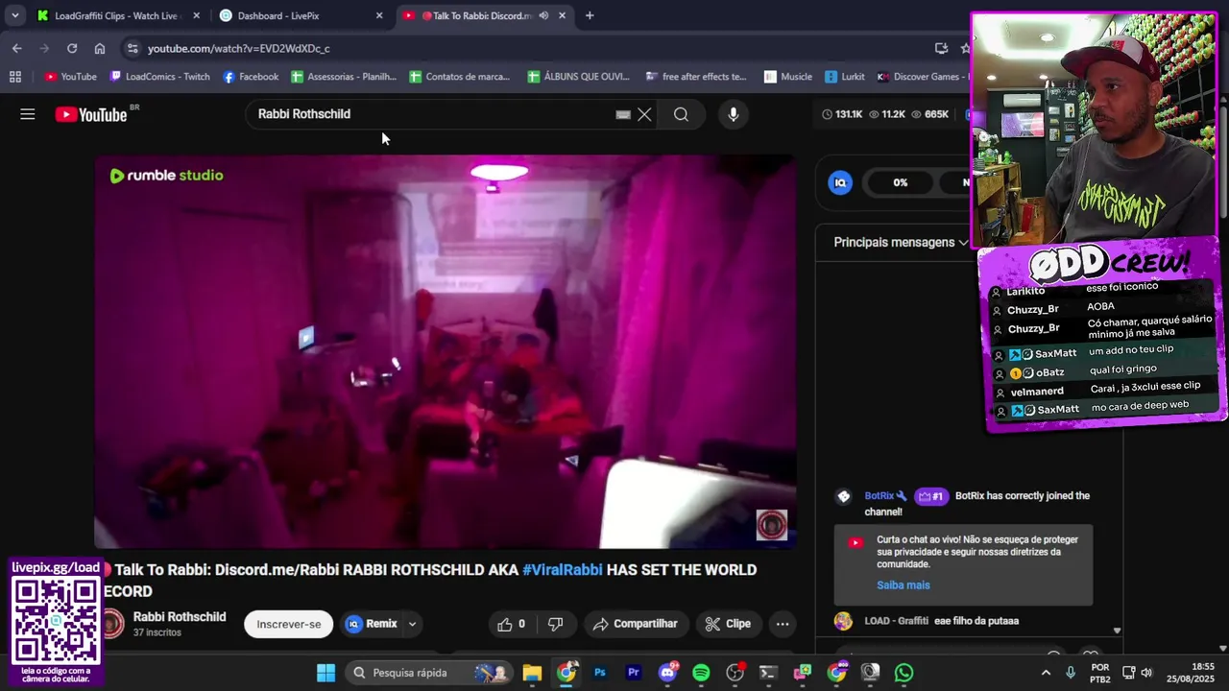Open a new browser tab
The height and width of the screenshot is (691, 1229).
(x=590, y=15)
